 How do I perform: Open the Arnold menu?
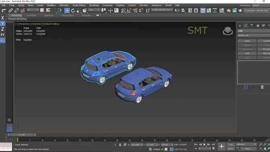point(168,5)
